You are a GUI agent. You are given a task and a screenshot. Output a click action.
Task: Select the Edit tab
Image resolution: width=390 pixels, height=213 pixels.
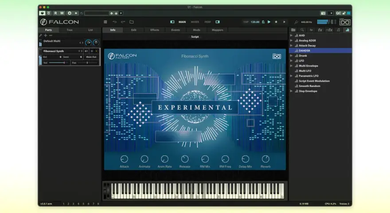(x=134, y=30)
